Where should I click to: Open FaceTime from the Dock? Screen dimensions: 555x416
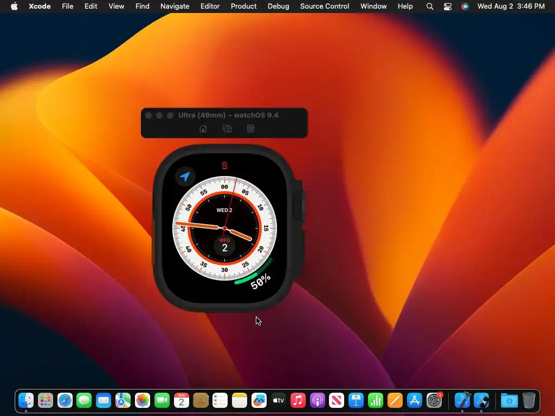pyautogui.click(x=162, y=400)
